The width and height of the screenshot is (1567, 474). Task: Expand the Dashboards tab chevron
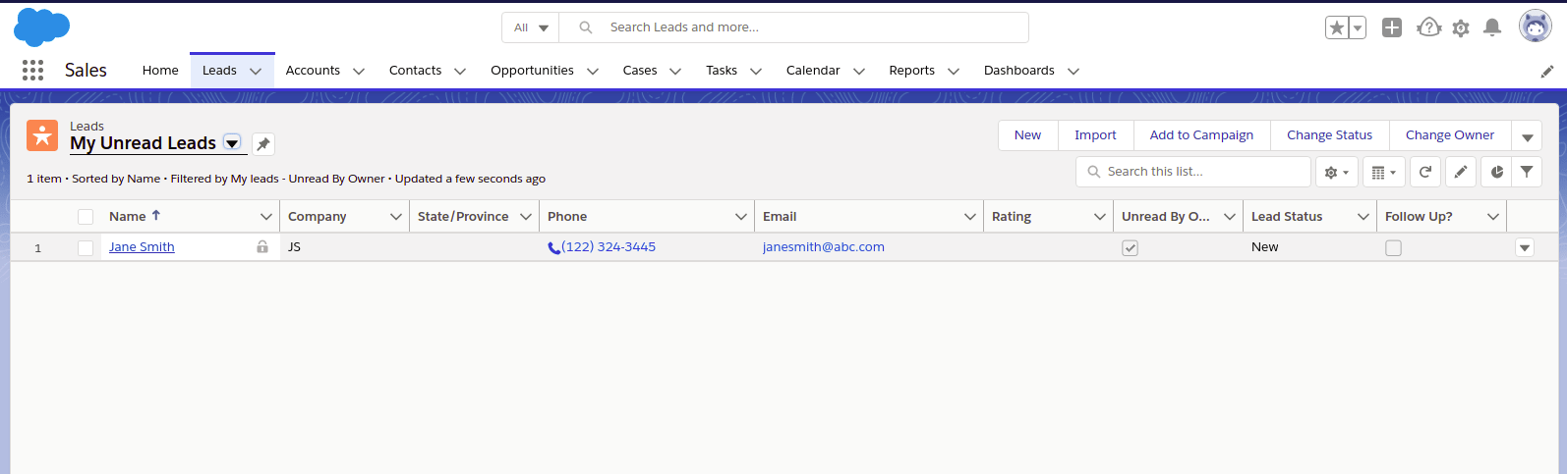click(x=1074, y=71)
